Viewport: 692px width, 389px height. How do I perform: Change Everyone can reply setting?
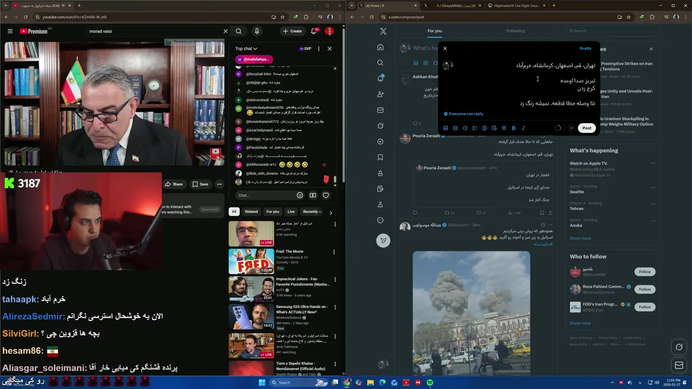[x=463, y=114]
